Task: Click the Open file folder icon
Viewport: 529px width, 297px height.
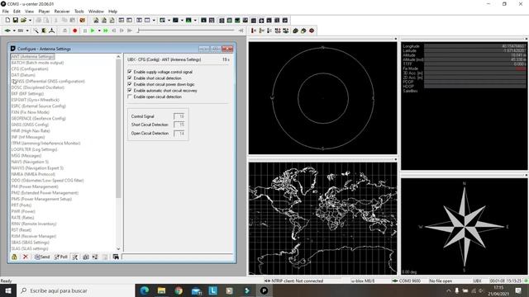Action: (23, 20)
